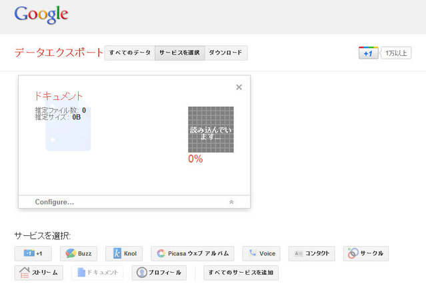Click the Google logo

[41, 15]
